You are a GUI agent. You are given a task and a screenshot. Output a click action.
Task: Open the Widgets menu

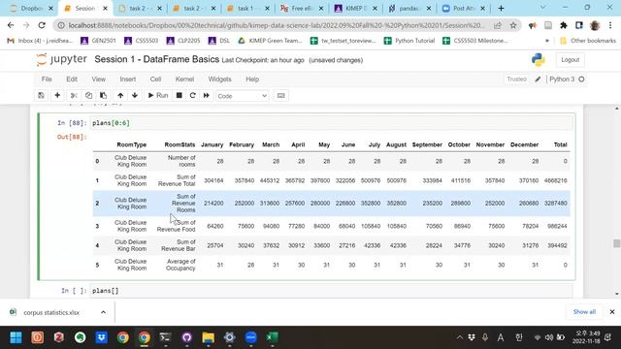pos(220,79)
